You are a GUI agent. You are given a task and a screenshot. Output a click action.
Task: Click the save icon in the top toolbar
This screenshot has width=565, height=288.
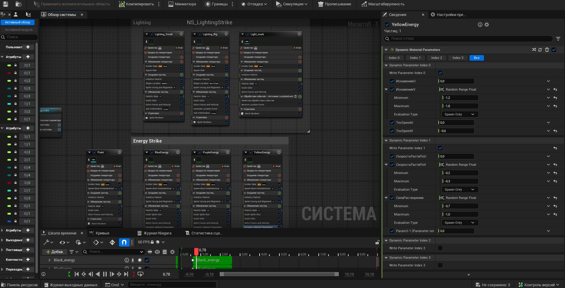pyautogui.click(x=6, y=4)
